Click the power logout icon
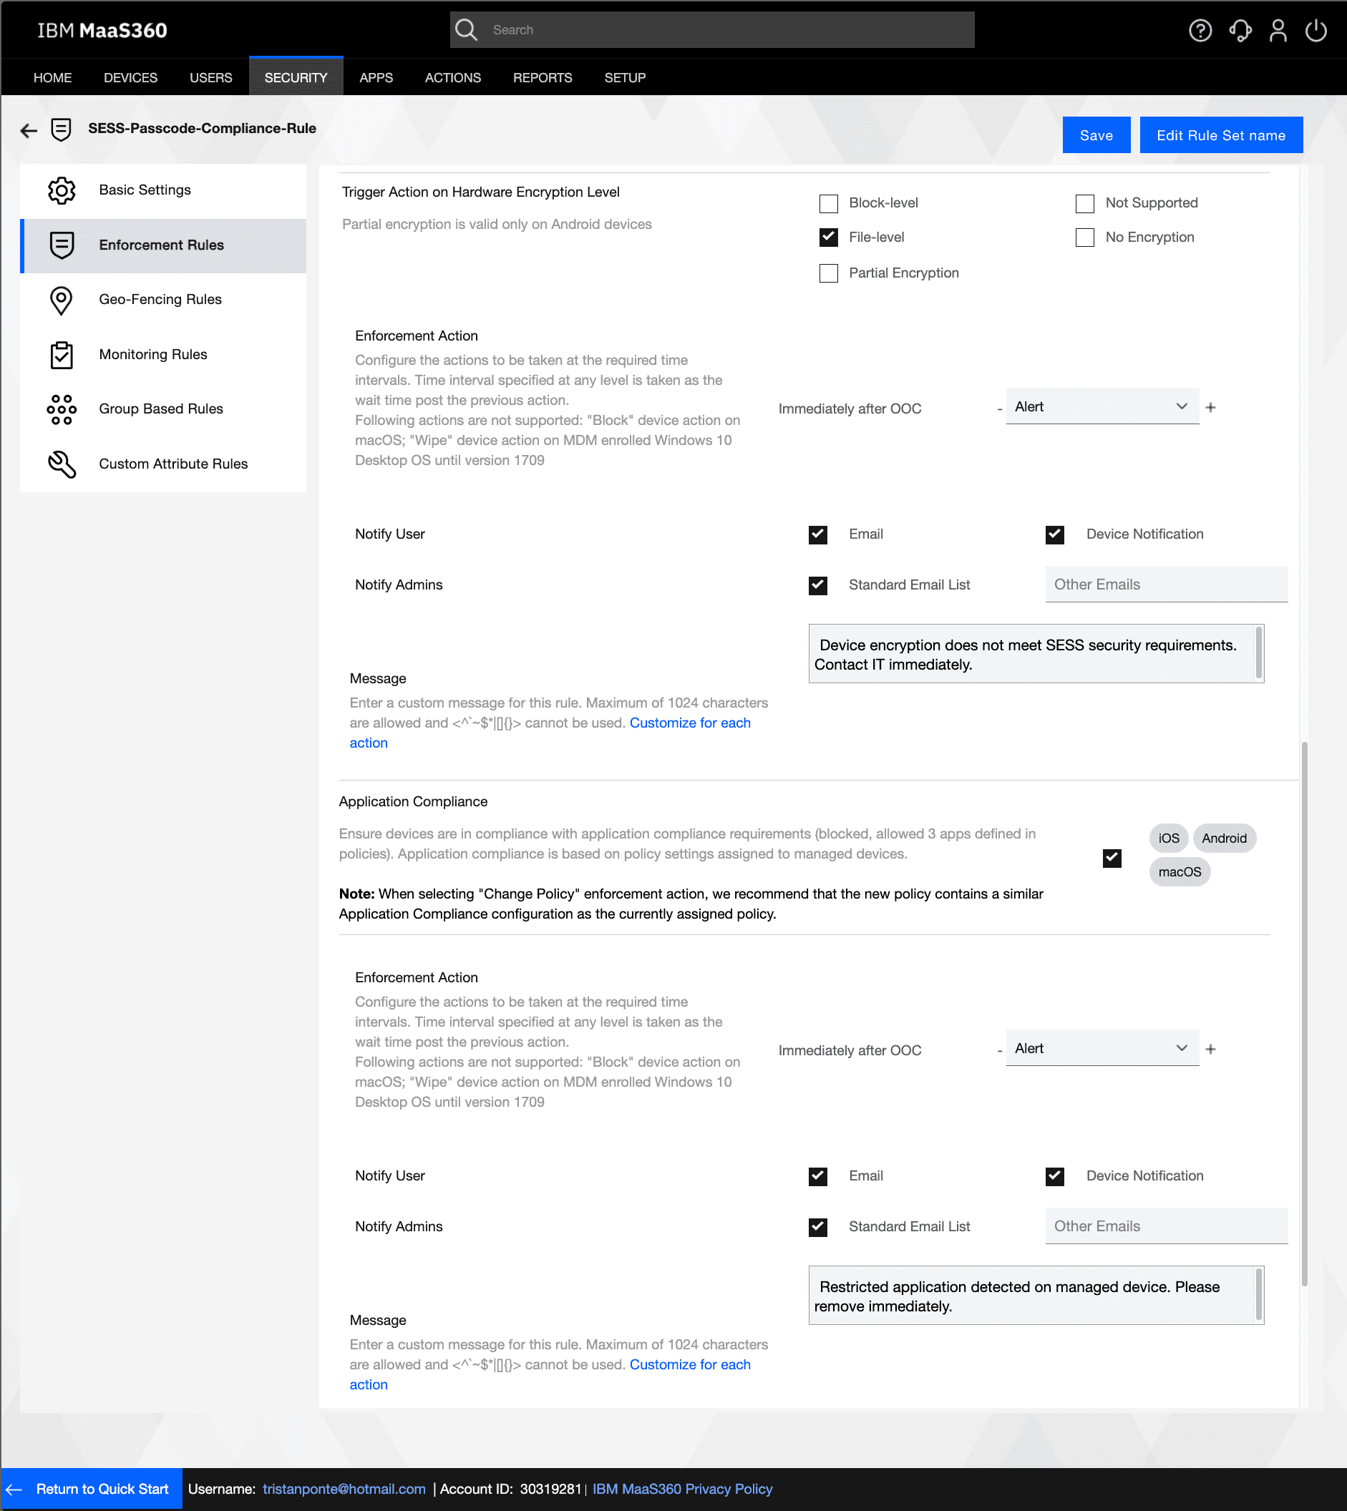This screenshot has width=1347, height=1511. coord(1316,30)
